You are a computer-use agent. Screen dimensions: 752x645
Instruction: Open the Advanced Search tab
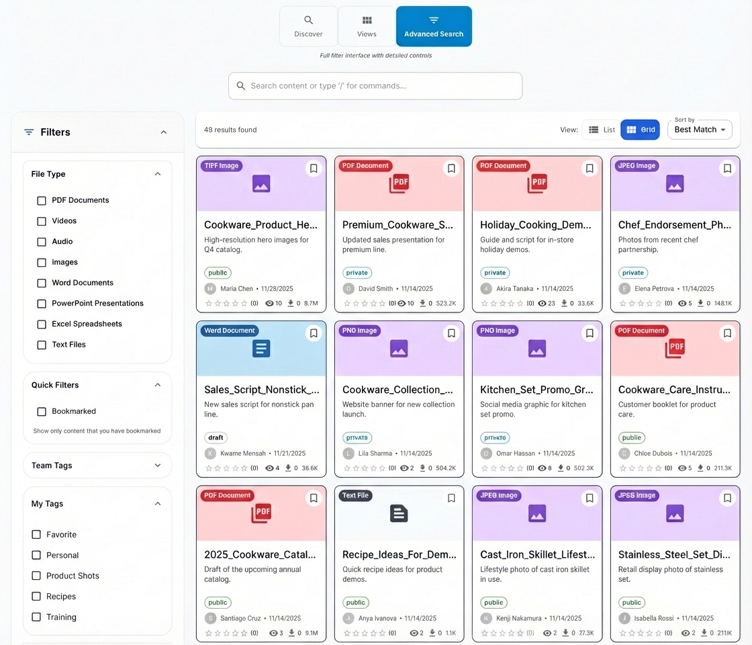(x=434, y=27)
